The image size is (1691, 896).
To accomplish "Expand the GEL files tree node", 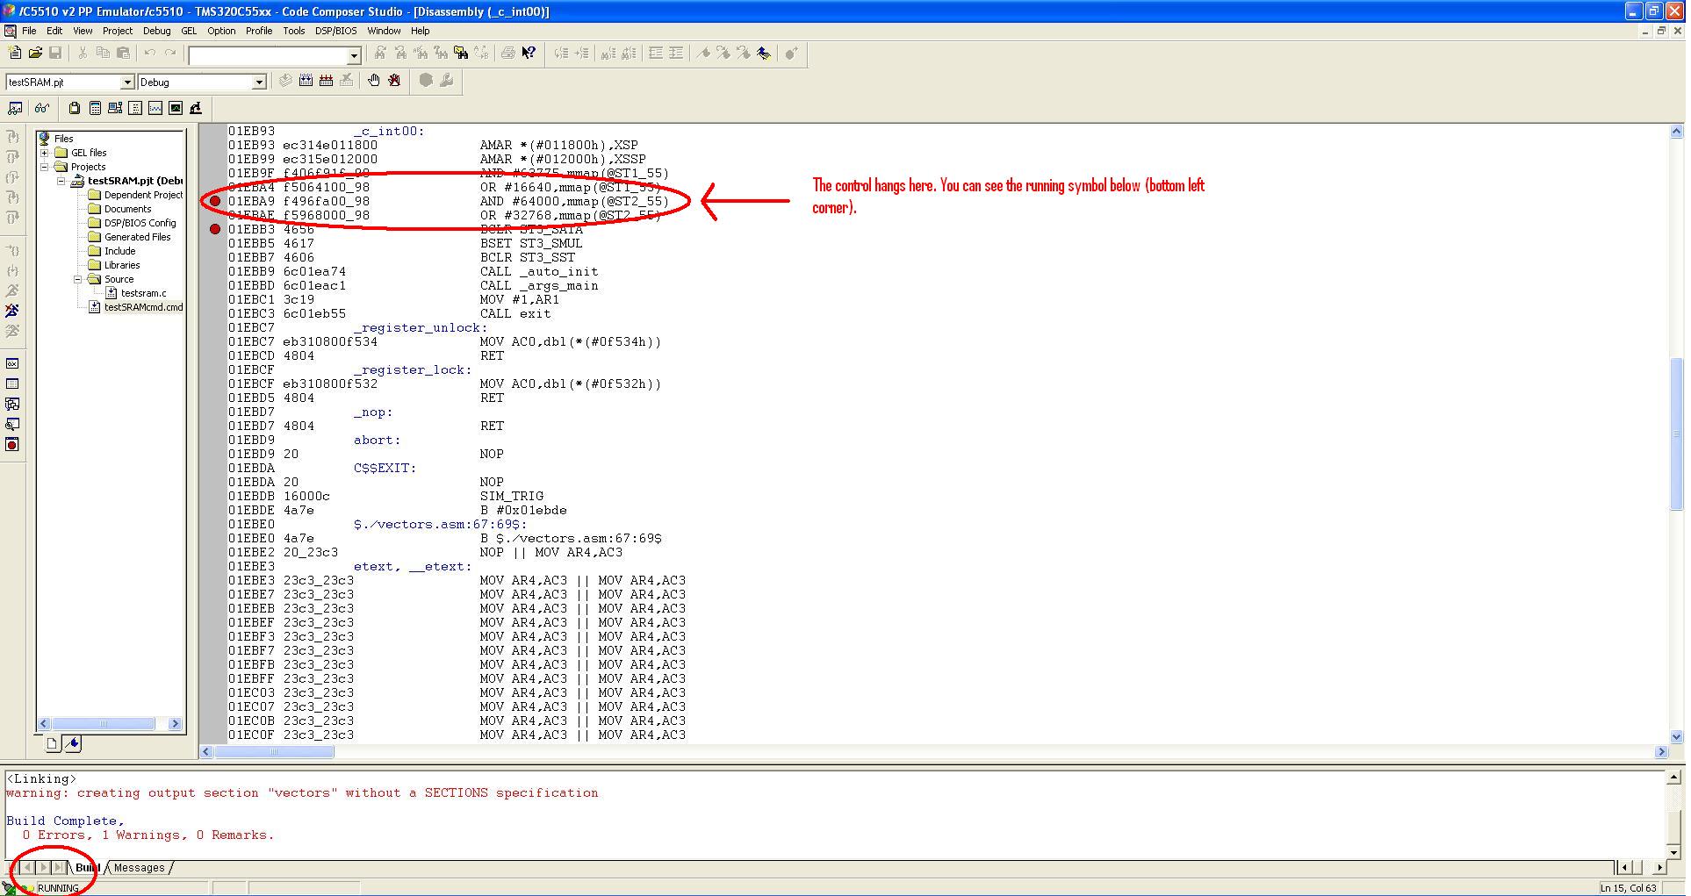I will pos(45,152).
